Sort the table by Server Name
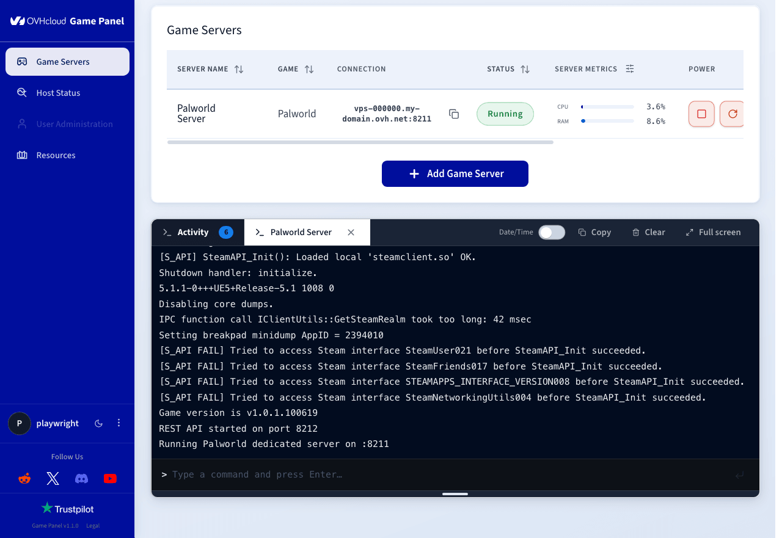Screen dimensions: 782x538 pos(239,69)
